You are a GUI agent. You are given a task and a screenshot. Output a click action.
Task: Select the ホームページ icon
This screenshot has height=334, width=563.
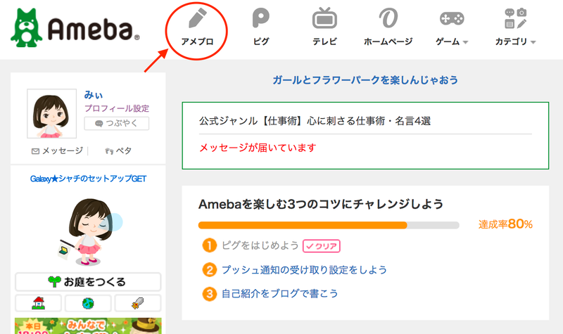point(388,18)
